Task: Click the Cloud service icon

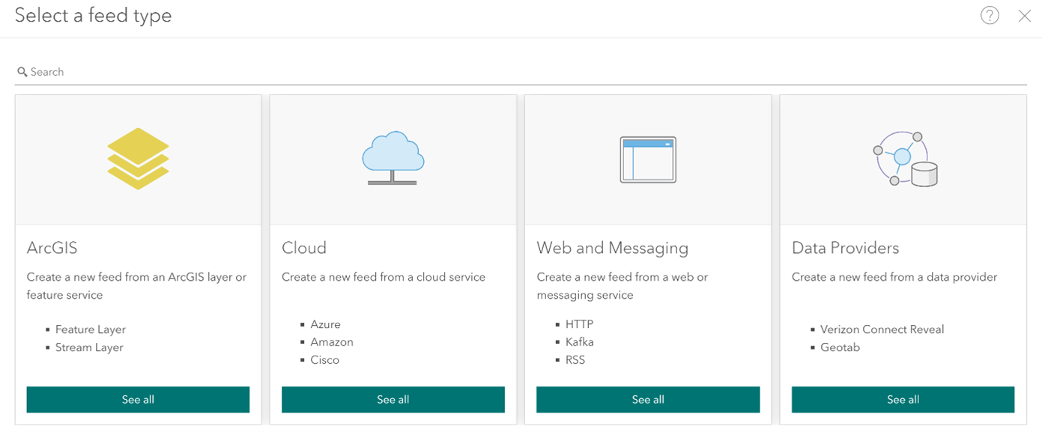Action: (393, 159)
